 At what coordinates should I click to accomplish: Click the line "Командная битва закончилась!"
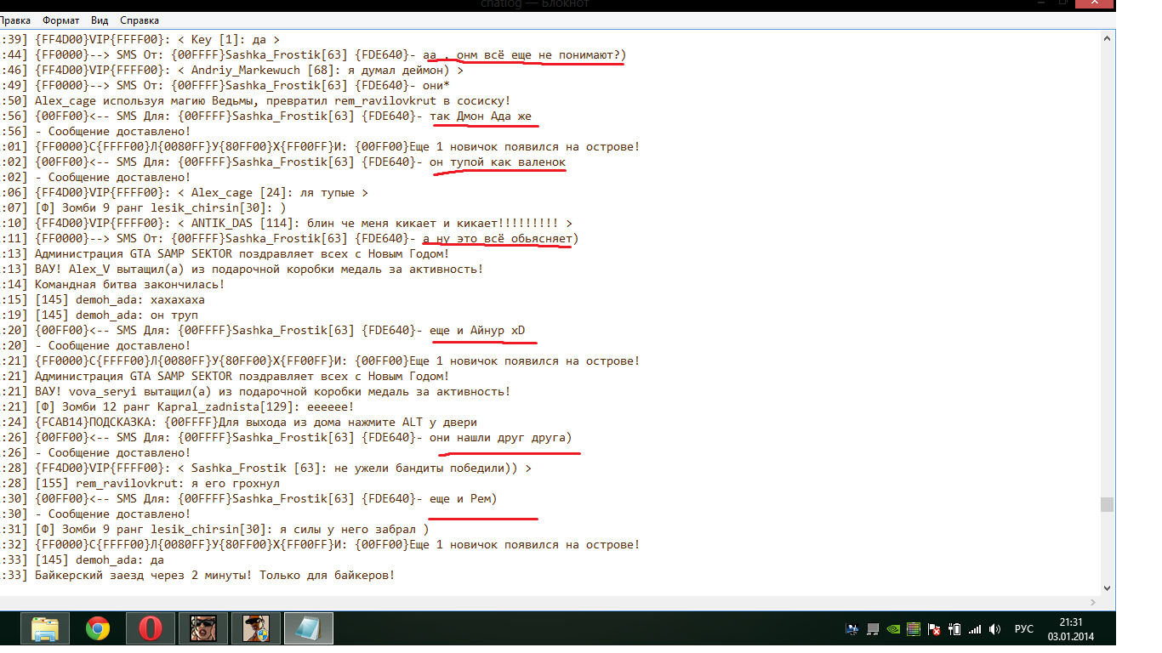point(113,284)
